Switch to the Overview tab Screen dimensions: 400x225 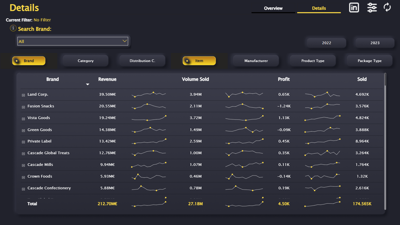(x=273, y=8)
